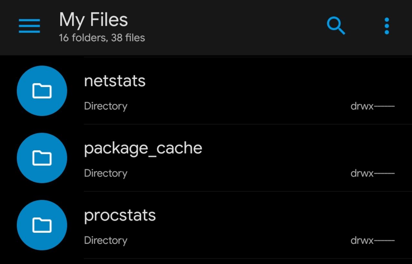Click the drwx permissions text for netstats
This screenshot has width=412, height=264.
tap(372, 106)
